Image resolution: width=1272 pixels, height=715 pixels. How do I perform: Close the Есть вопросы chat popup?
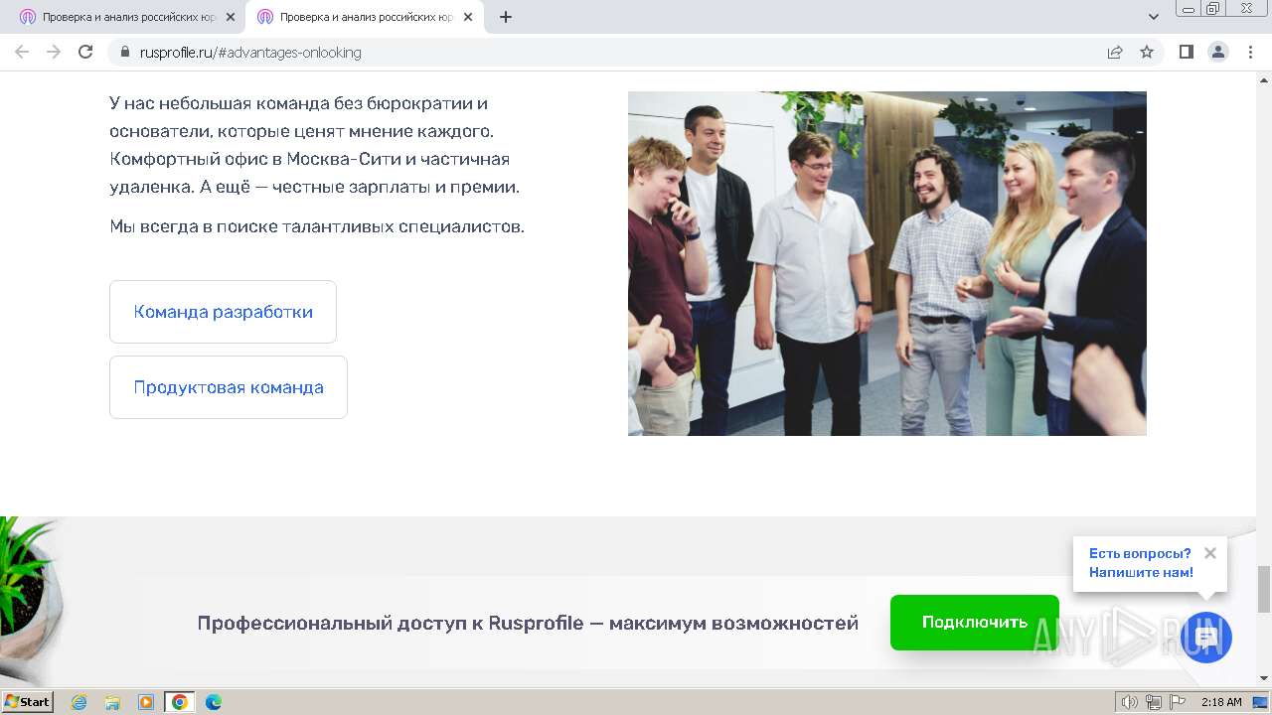tap(1209, 553)
